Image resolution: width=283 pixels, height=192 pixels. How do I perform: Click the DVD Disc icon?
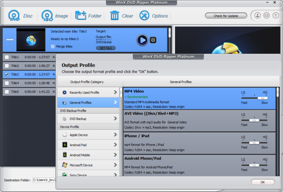(14, 16)
